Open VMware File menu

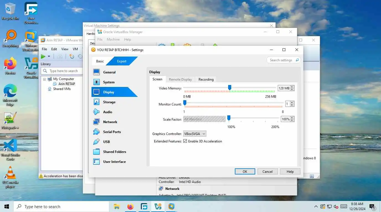pyautogui.click(x=44, y=49)
